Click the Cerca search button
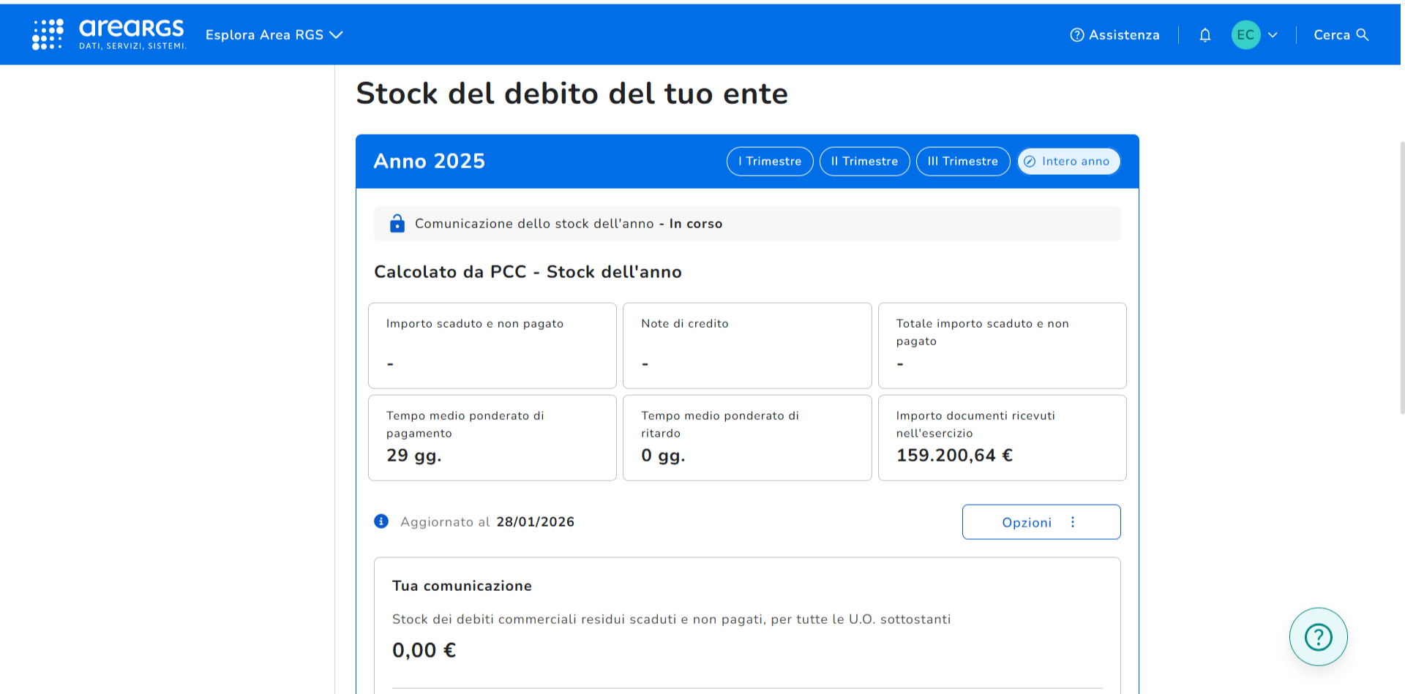The image size is (1405, 694). coord(1340,34)
